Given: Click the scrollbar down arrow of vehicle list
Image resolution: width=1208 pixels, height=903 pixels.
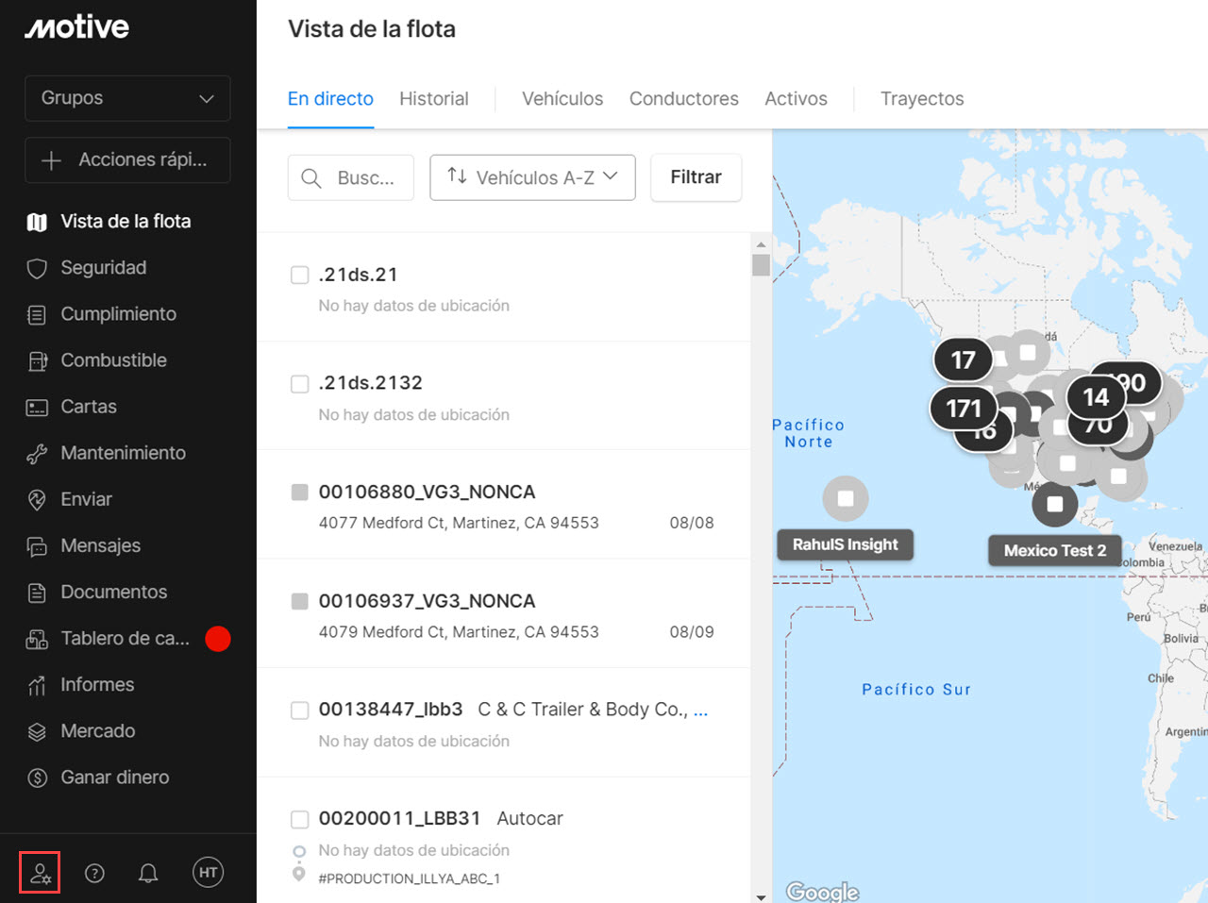Looking at the screenshot, I should pyautogui.click(x=761, y=896).
